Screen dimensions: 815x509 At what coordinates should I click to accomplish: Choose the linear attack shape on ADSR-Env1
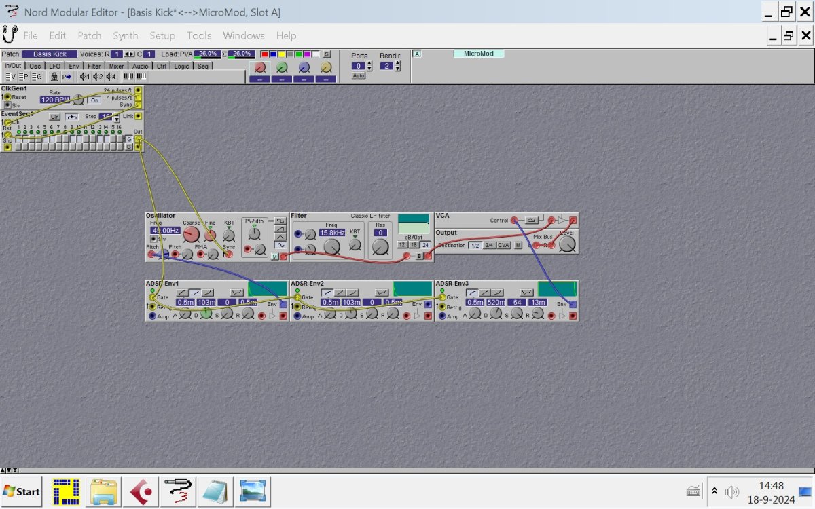pos(195,293)
